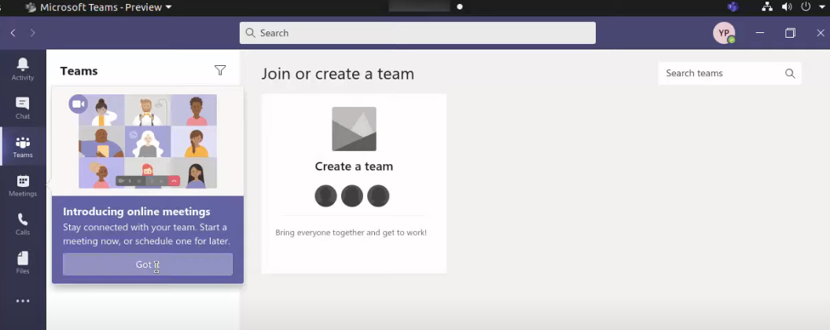Dismiss the popup with Got it button

click(x=148, y=265)
